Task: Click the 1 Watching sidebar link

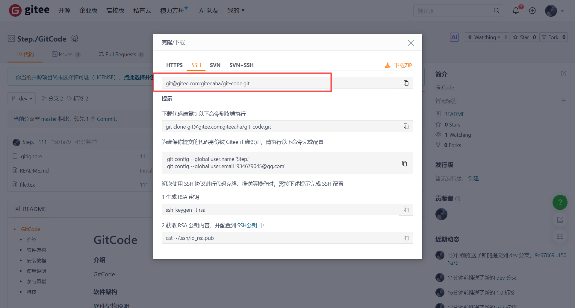Action: click(458, 135)
